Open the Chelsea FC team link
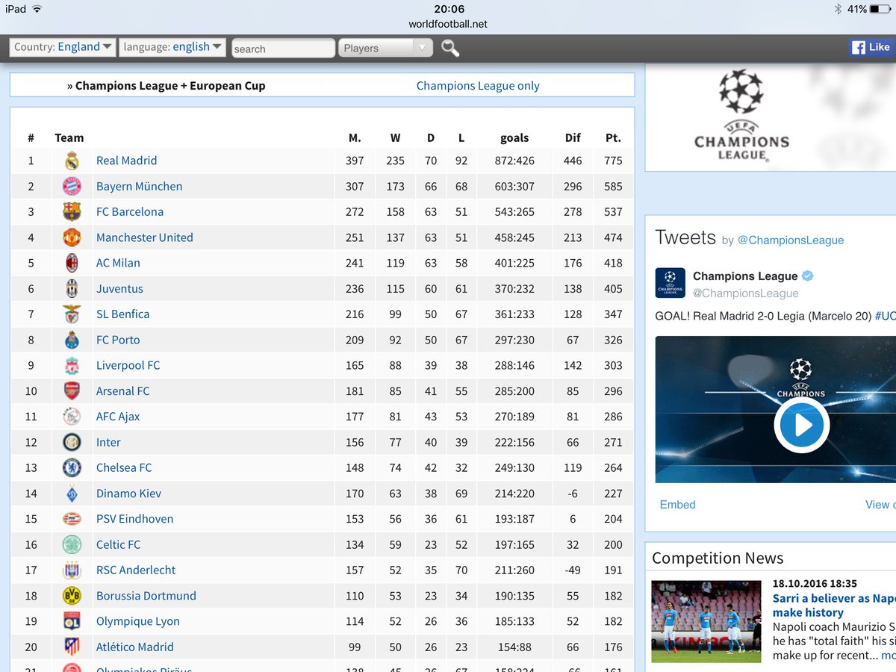 pos(124,467)
